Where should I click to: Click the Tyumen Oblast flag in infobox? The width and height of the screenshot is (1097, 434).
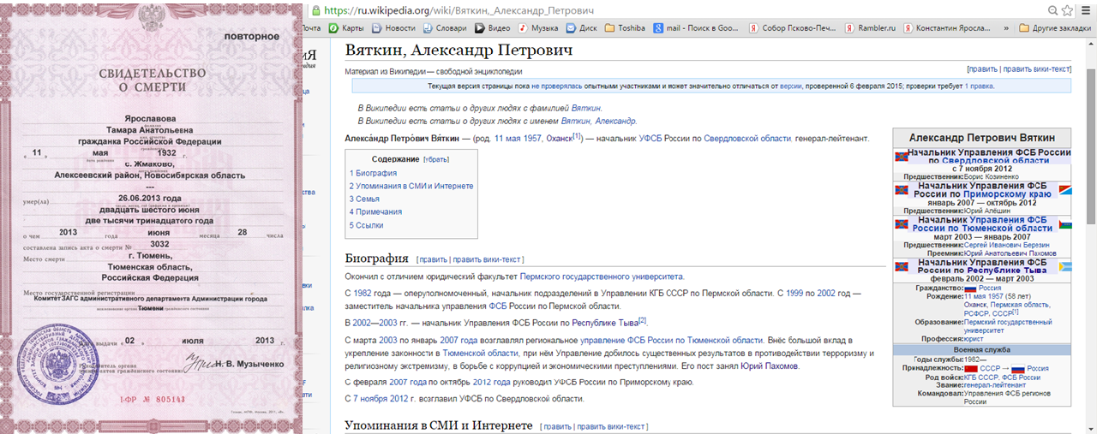[x=1064, y=224]
